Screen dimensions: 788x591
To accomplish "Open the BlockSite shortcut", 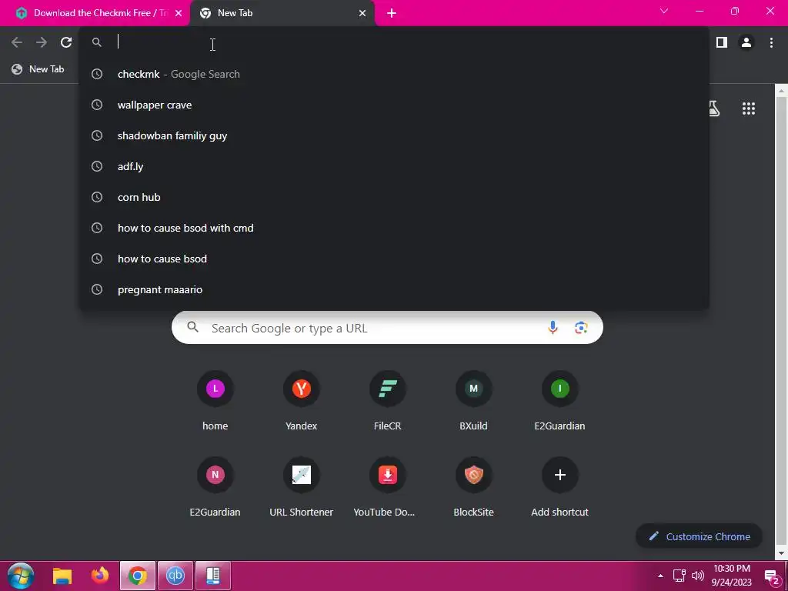I will click(473, 487).
